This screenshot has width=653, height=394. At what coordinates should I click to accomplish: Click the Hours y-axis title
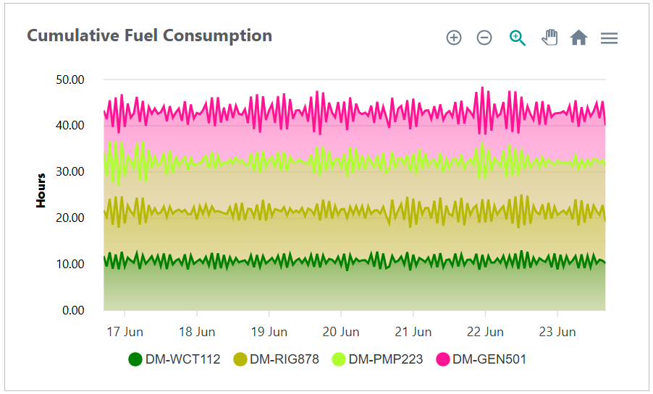41,190
